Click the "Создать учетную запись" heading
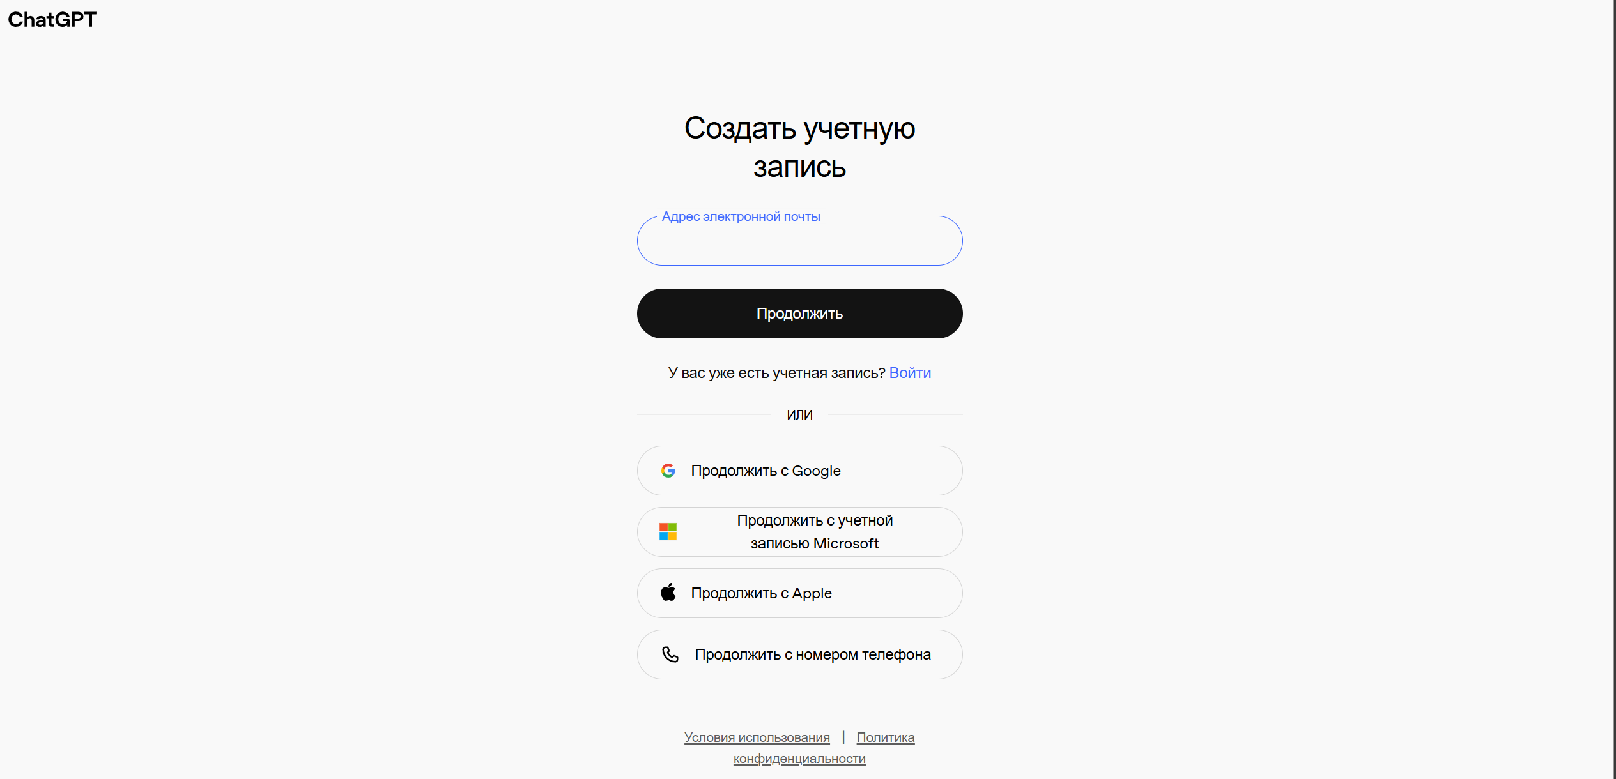Screen dimensions: 1616x779 (x=799, y=147)
